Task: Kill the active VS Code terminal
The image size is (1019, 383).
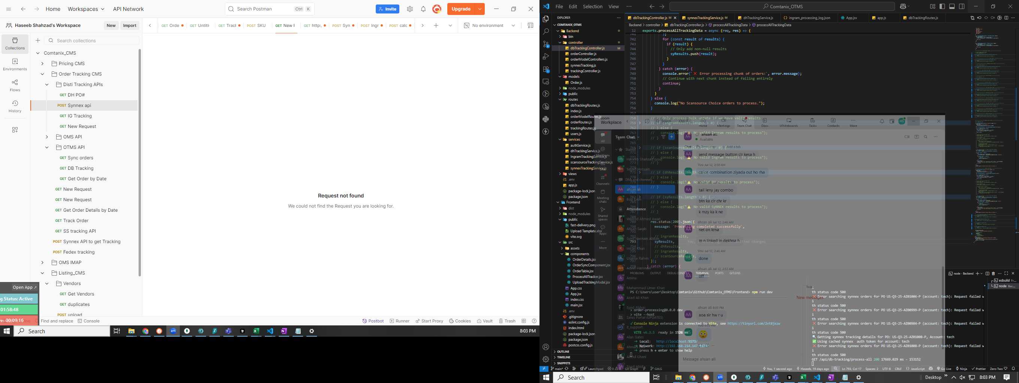Action: (993, 273)
